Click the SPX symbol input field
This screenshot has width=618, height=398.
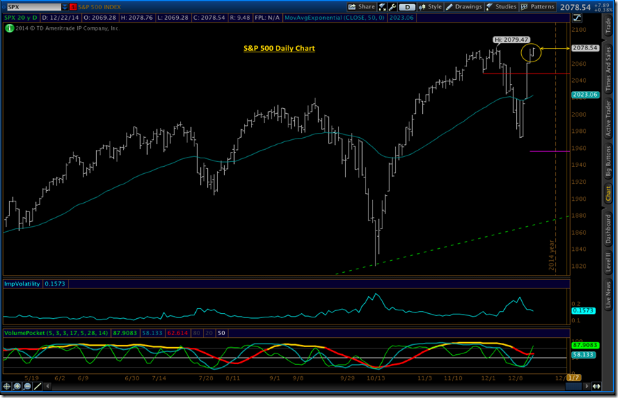click(x=34, y=7)
